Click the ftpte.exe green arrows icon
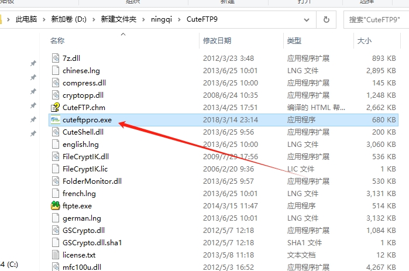This screenshot has width=409, height=271. tap(56, 206)
